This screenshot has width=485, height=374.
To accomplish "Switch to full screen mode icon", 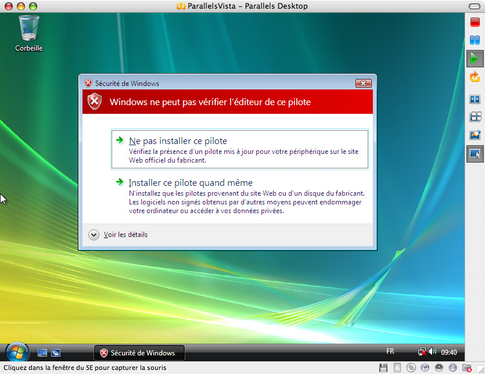I will click(475, 99).
